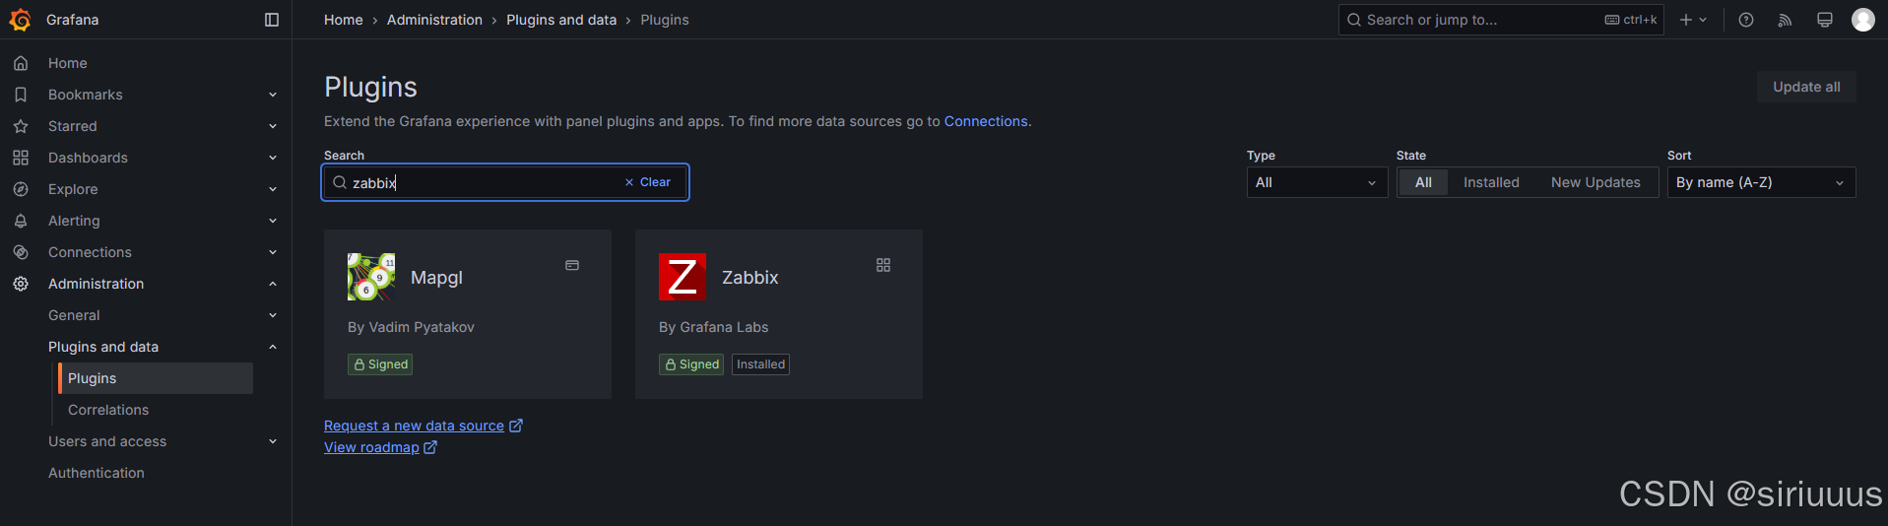Go to Administration breadcrumb
Screen dimensions: 1888x526
pos(434,20)
